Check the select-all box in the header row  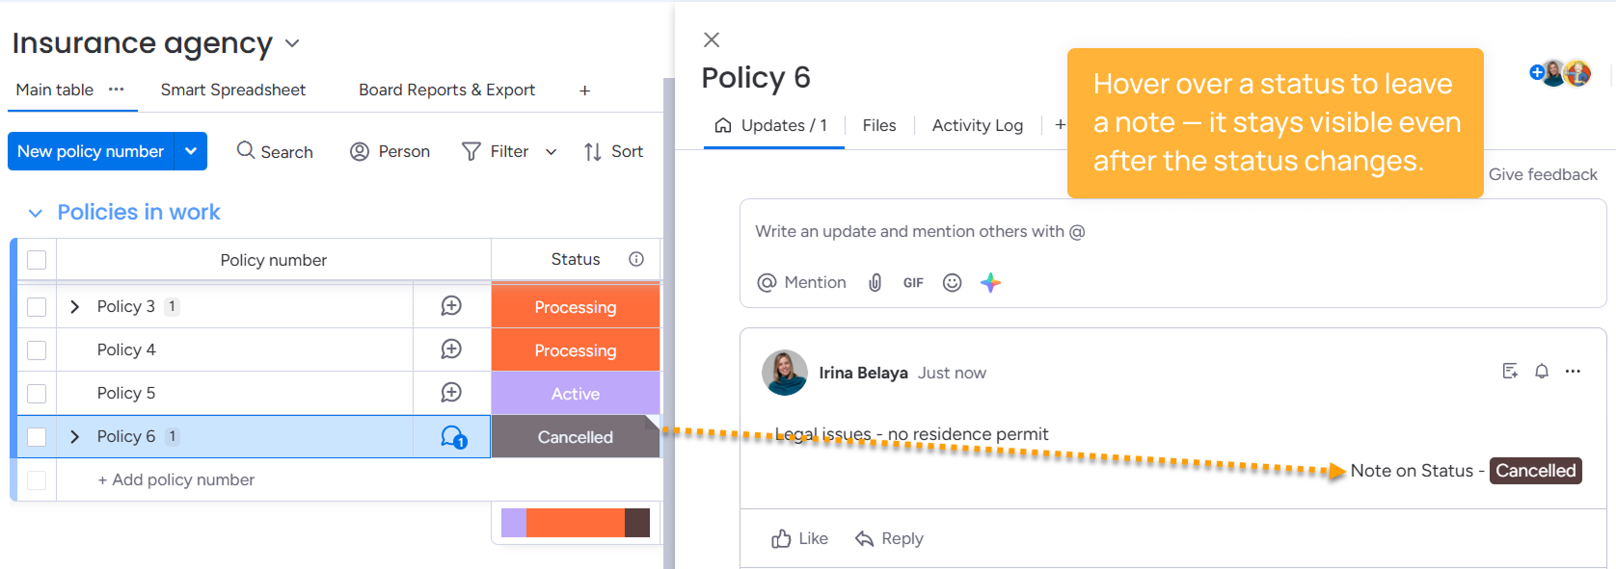36,259
